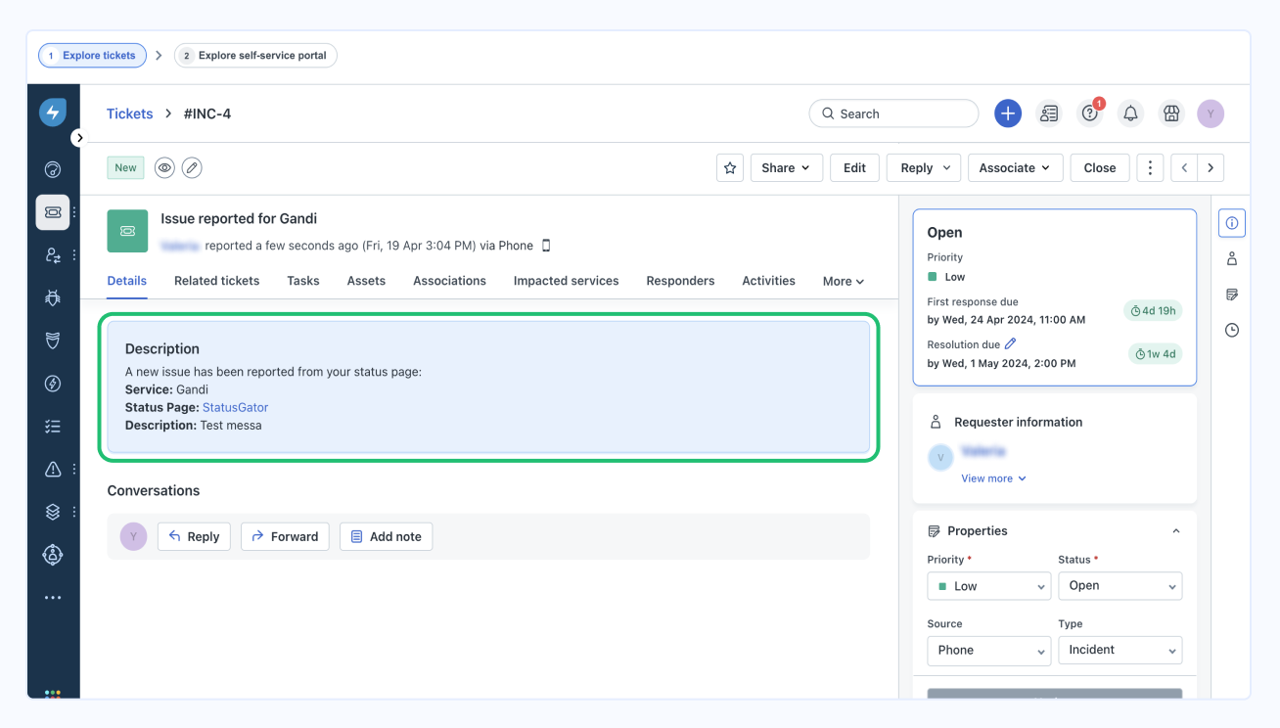Click the blue plus create button
Screen dimensions: 1280x728
[1008, 114]
